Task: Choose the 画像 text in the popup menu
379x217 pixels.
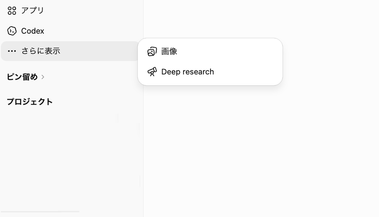Action: [x=169, y=51]
